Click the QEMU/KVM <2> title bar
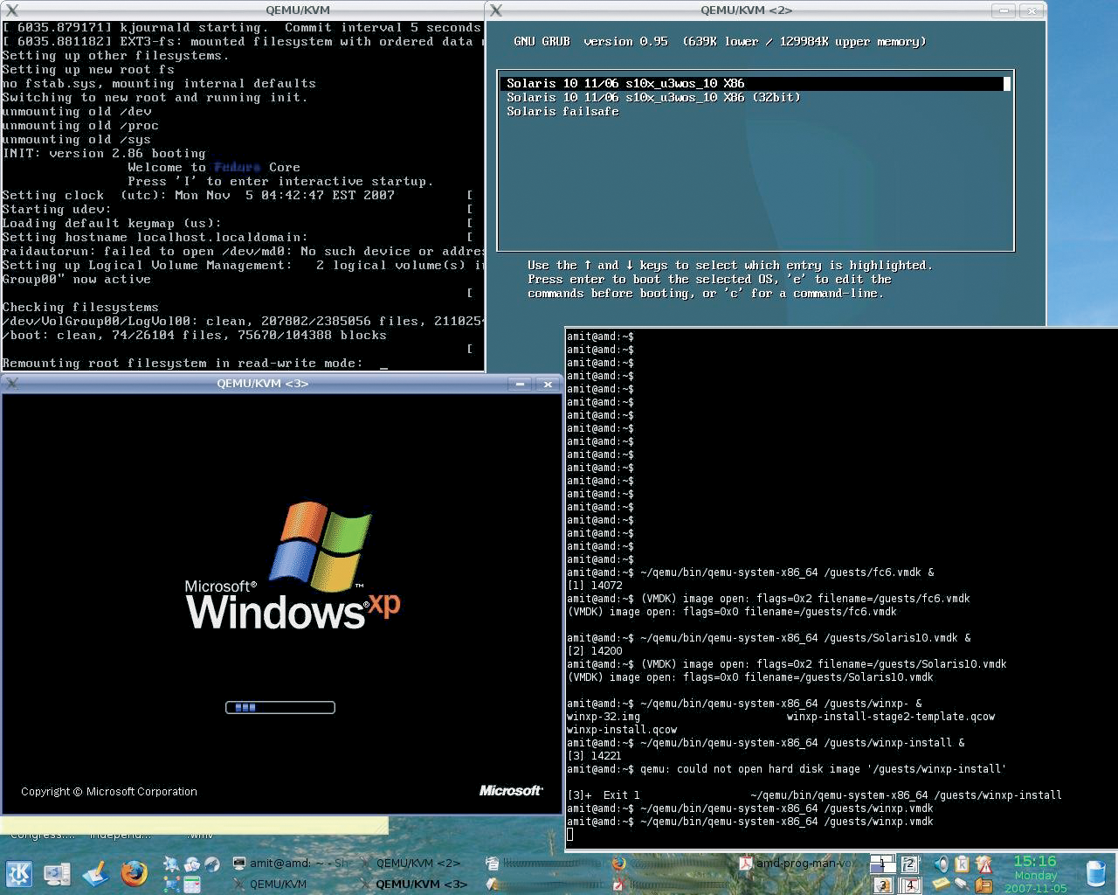This screenshot has height=895, width=1118. (746, 10)
